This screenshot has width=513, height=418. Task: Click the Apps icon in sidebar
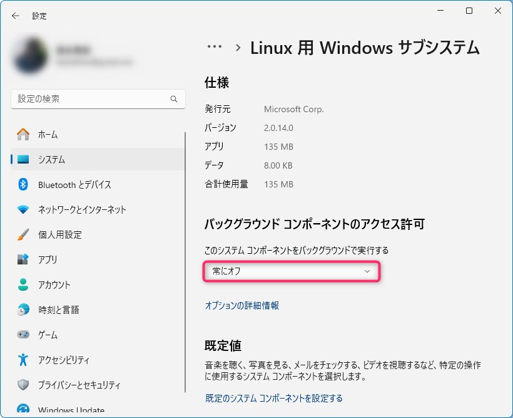pyautogui.click(x=23, y=259)
